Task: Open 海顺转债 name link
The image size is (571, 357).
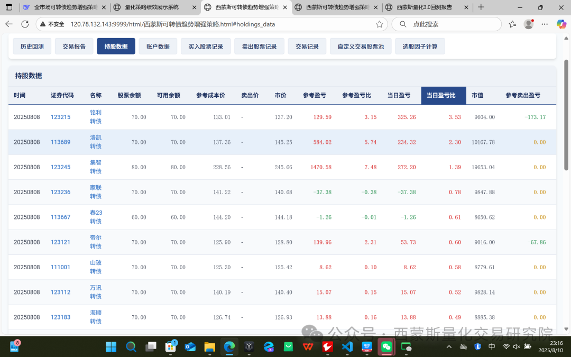Action: pyautogui.click(x=96, y=317)
